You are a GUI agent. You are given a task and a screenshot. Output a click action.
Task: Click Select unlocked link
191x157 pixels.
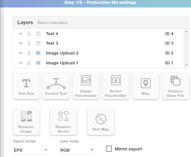tap(52, 23)
